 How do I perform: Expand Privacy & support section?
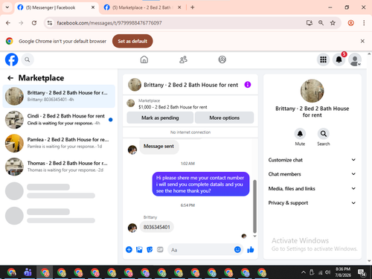pyautogui.click(x=312, y=203)
